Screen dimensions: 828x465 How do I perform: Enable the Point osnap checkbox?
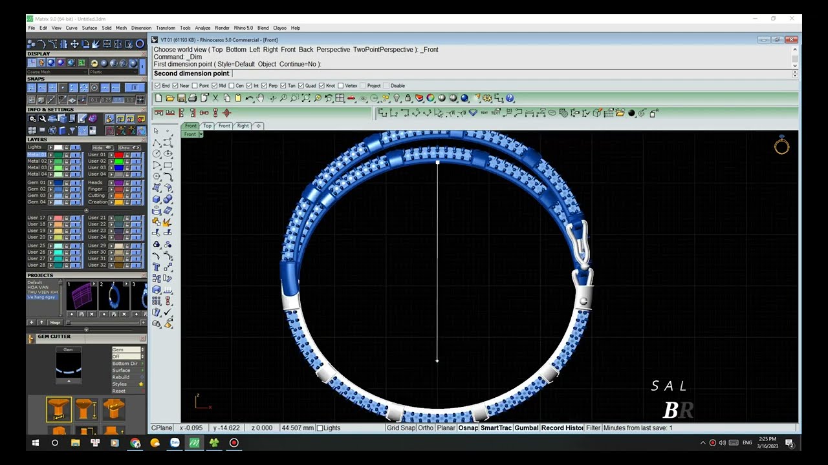point(195,85)
